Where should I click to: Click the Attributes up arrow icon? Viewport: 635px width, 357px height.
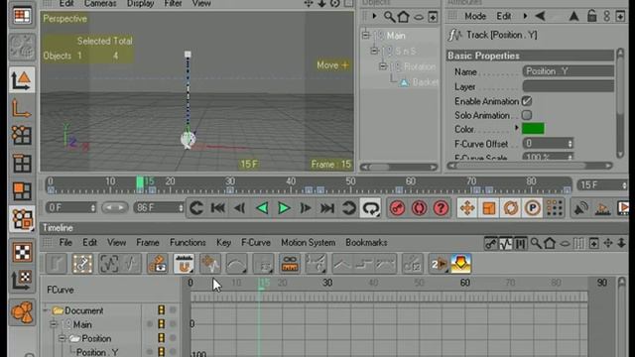point(573,16)
